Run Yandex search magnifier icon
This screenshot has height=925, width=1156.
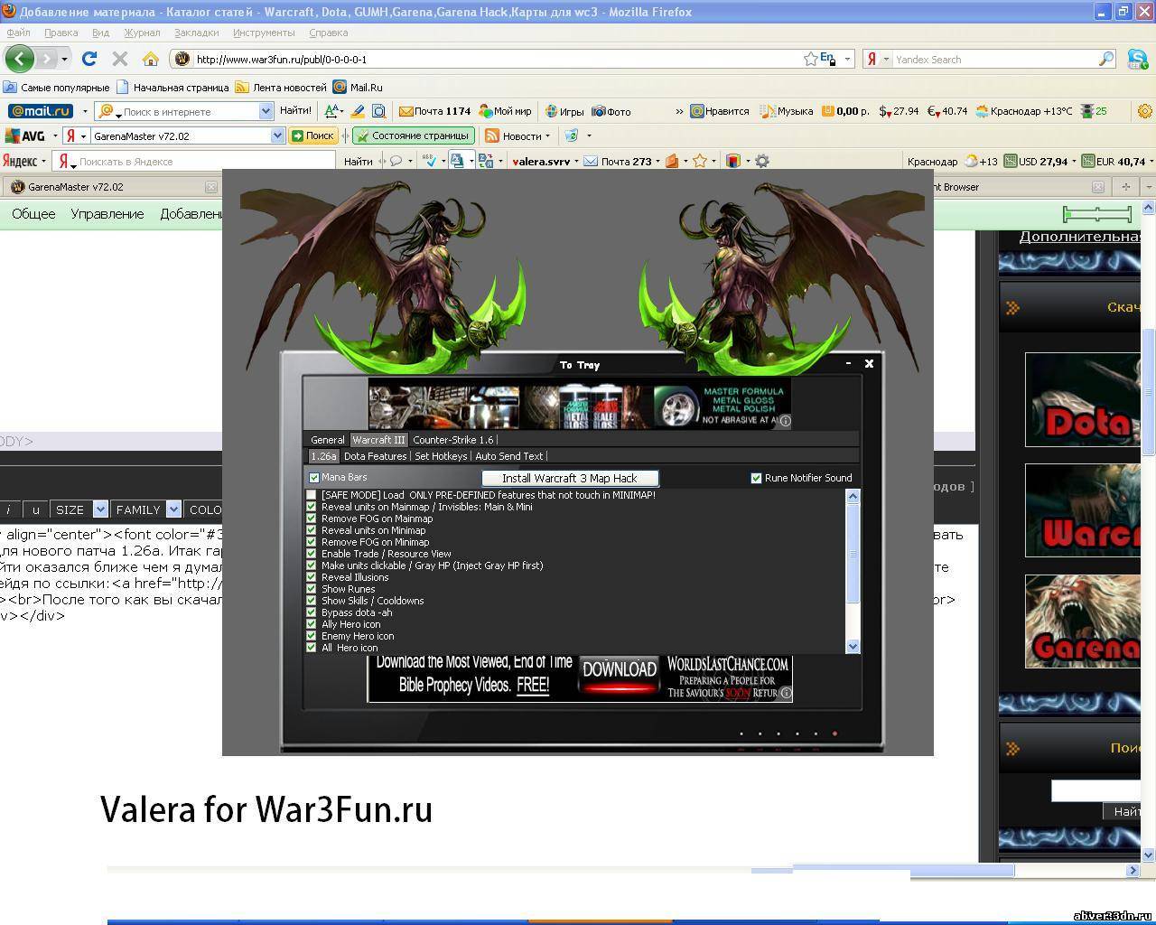[1105, 59]
